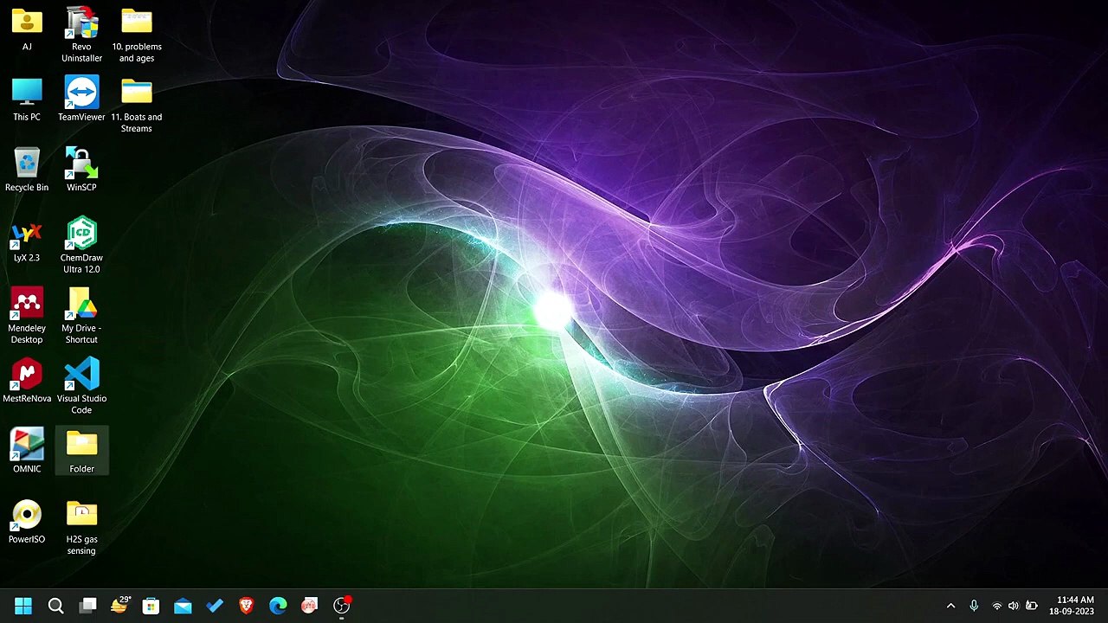Open the blue checkmark To Do app

tap(215, 606)
